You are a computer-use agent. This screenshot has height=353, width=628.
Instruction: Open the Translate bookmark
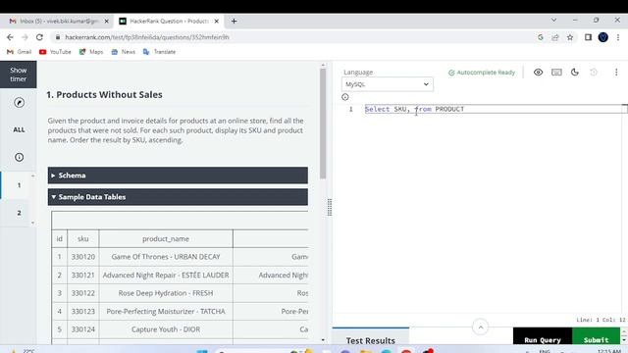click(159, 52)
